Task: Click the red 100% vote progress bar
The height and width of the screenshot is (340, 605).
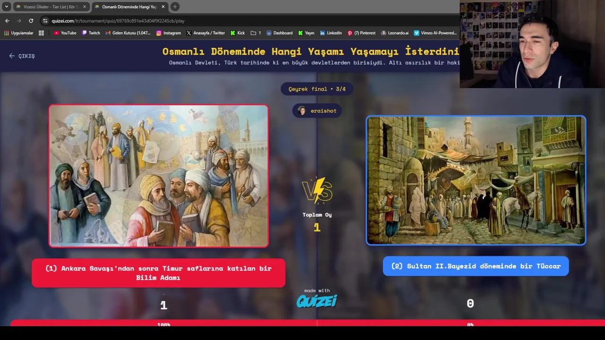Action: 164,323
